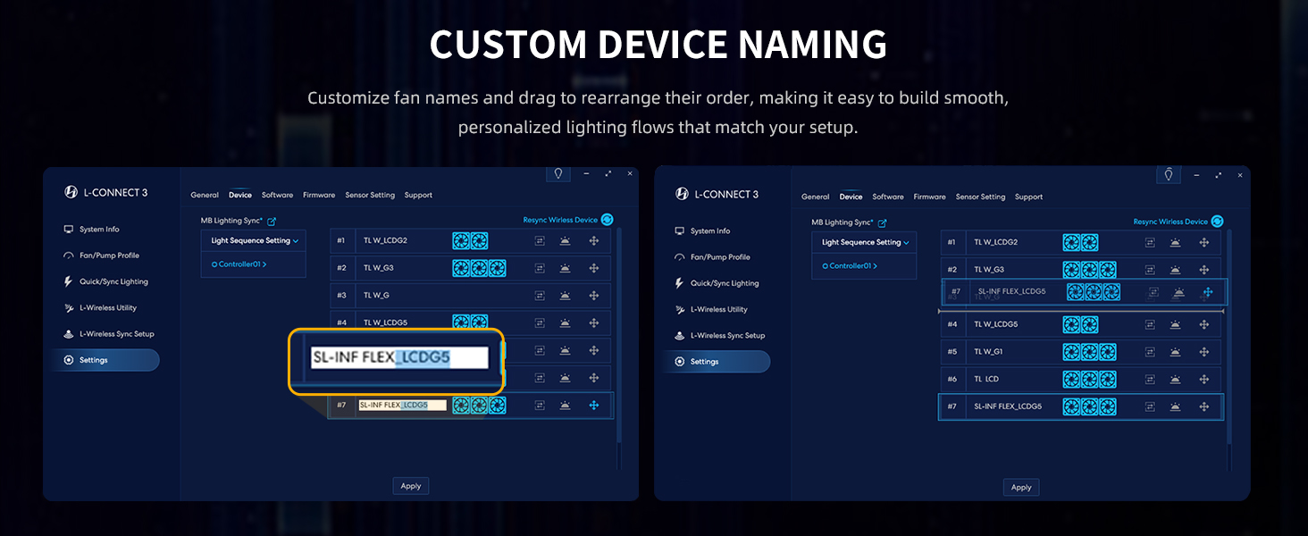Click the lighting icon on row #7, left window

click(x=566, y=406)
